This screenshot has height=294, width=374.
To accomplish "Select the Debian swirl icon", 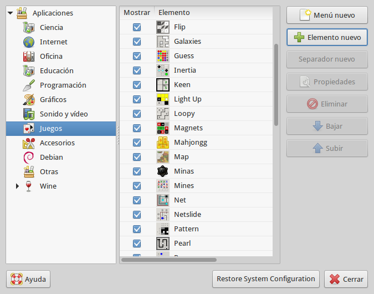I will [x=29, y=158].
